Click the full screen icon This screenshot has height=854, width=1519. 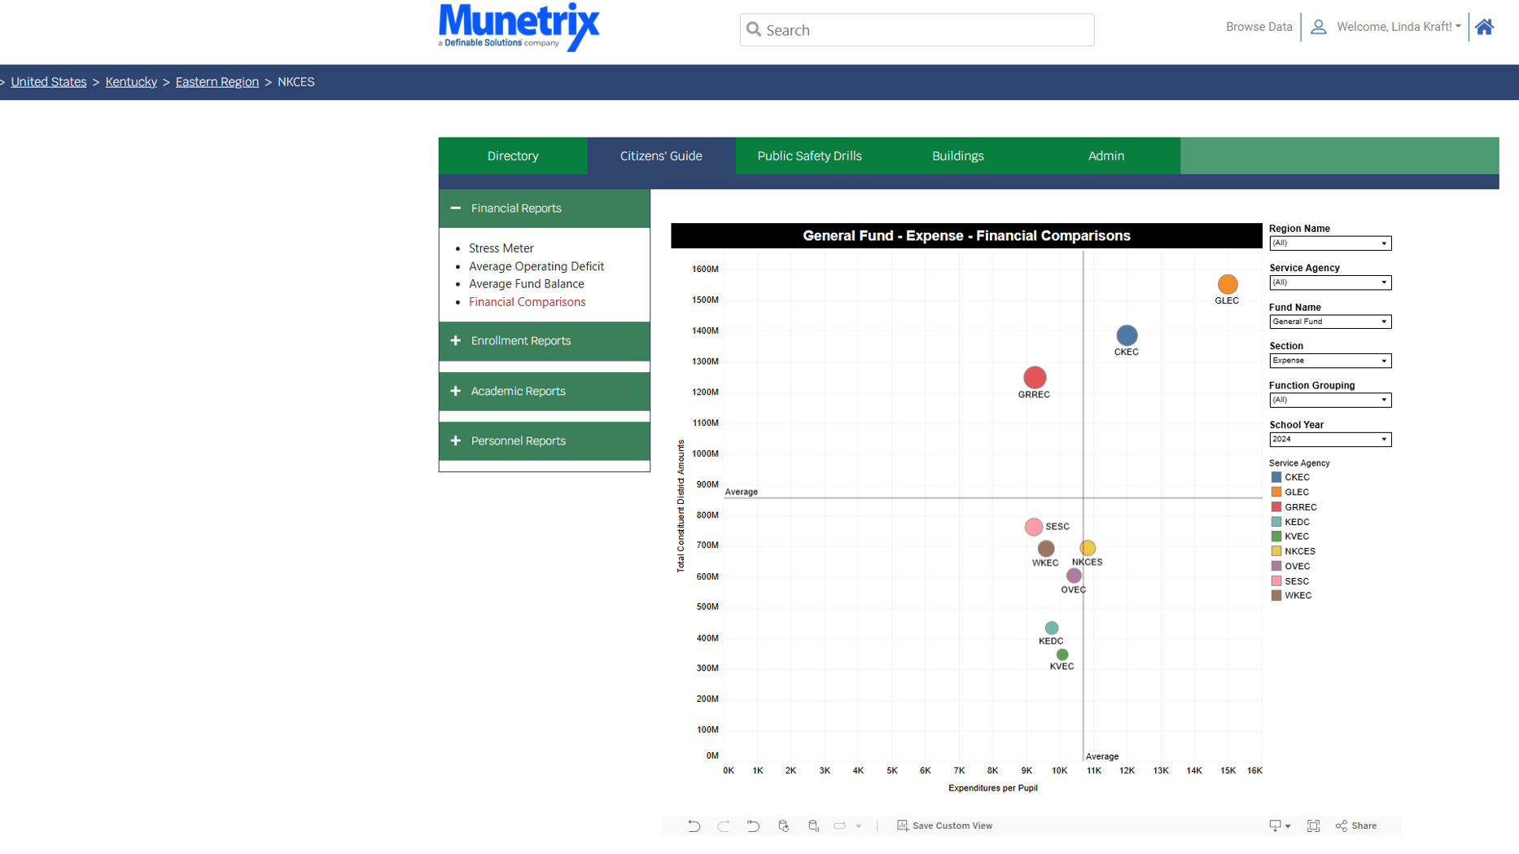1313,826
